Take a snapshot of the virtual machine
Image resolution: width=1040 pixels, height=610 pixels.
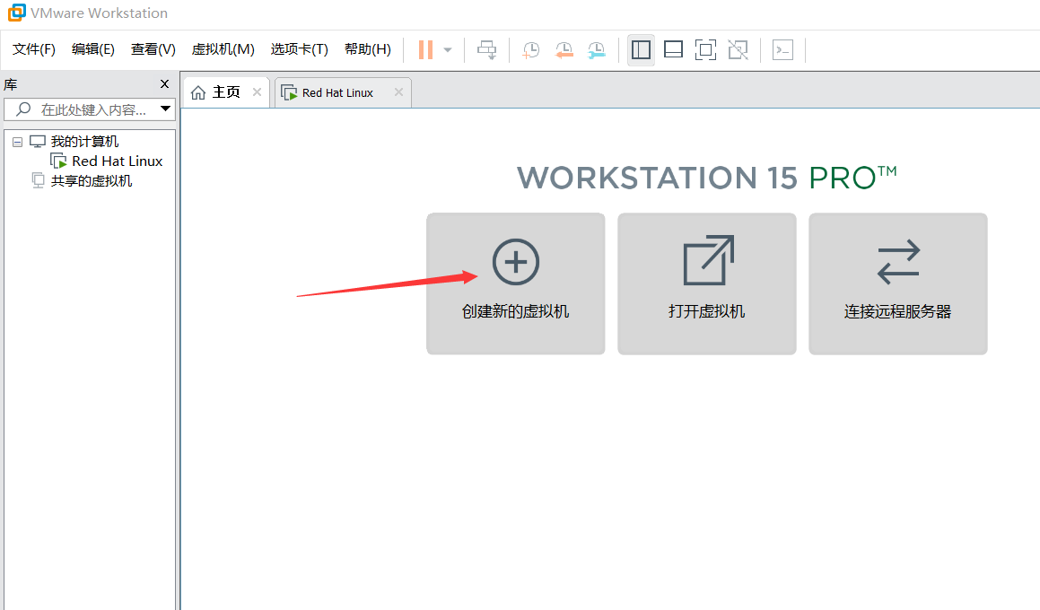(x=530, y=49)
